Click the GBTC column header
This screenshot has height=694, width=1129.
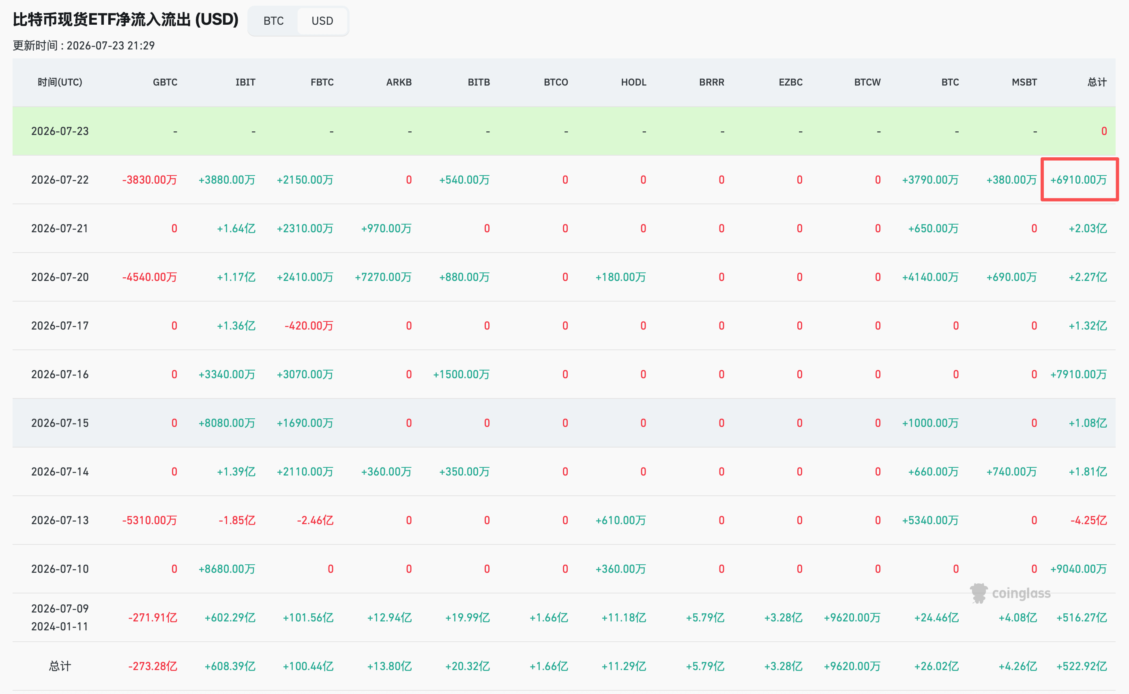pos(165,82)
